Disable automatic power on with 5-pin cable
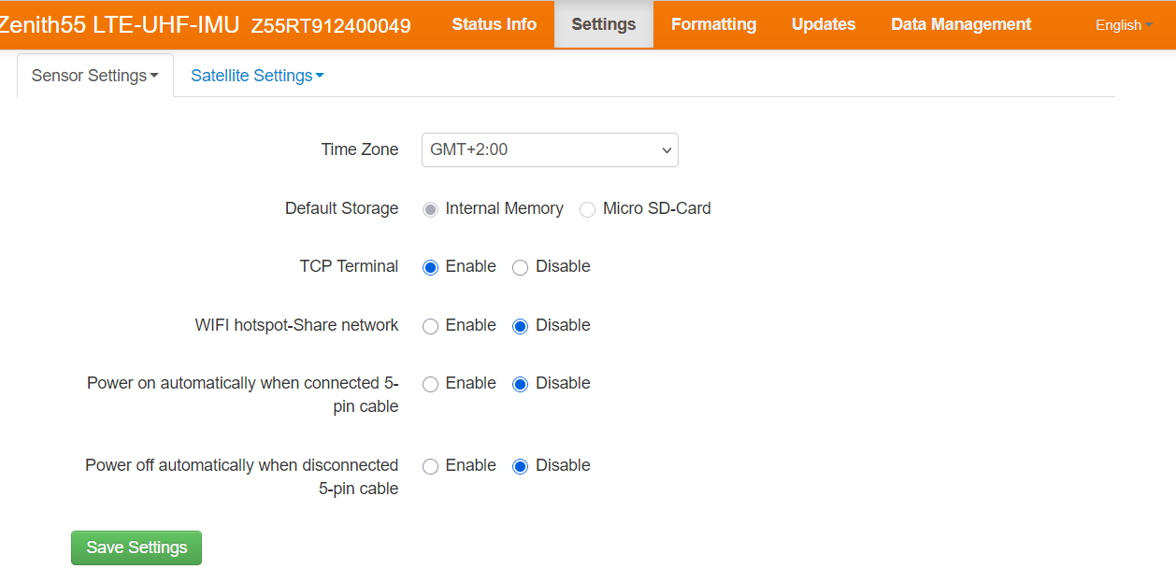 [521, 384]
